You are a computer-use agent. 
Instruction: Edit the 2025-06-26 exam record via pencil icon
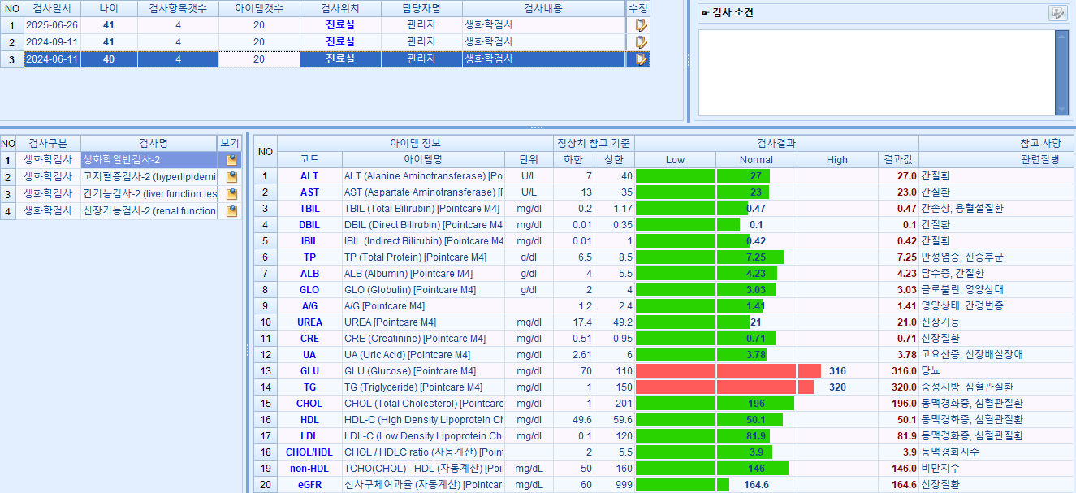(x=641, y=25)
